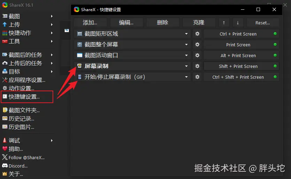Image resolution: width=291 pixels, height=179 pixels.
Task: Click the Alt + Print Screen hotkey button
Action: pos(241,55)
